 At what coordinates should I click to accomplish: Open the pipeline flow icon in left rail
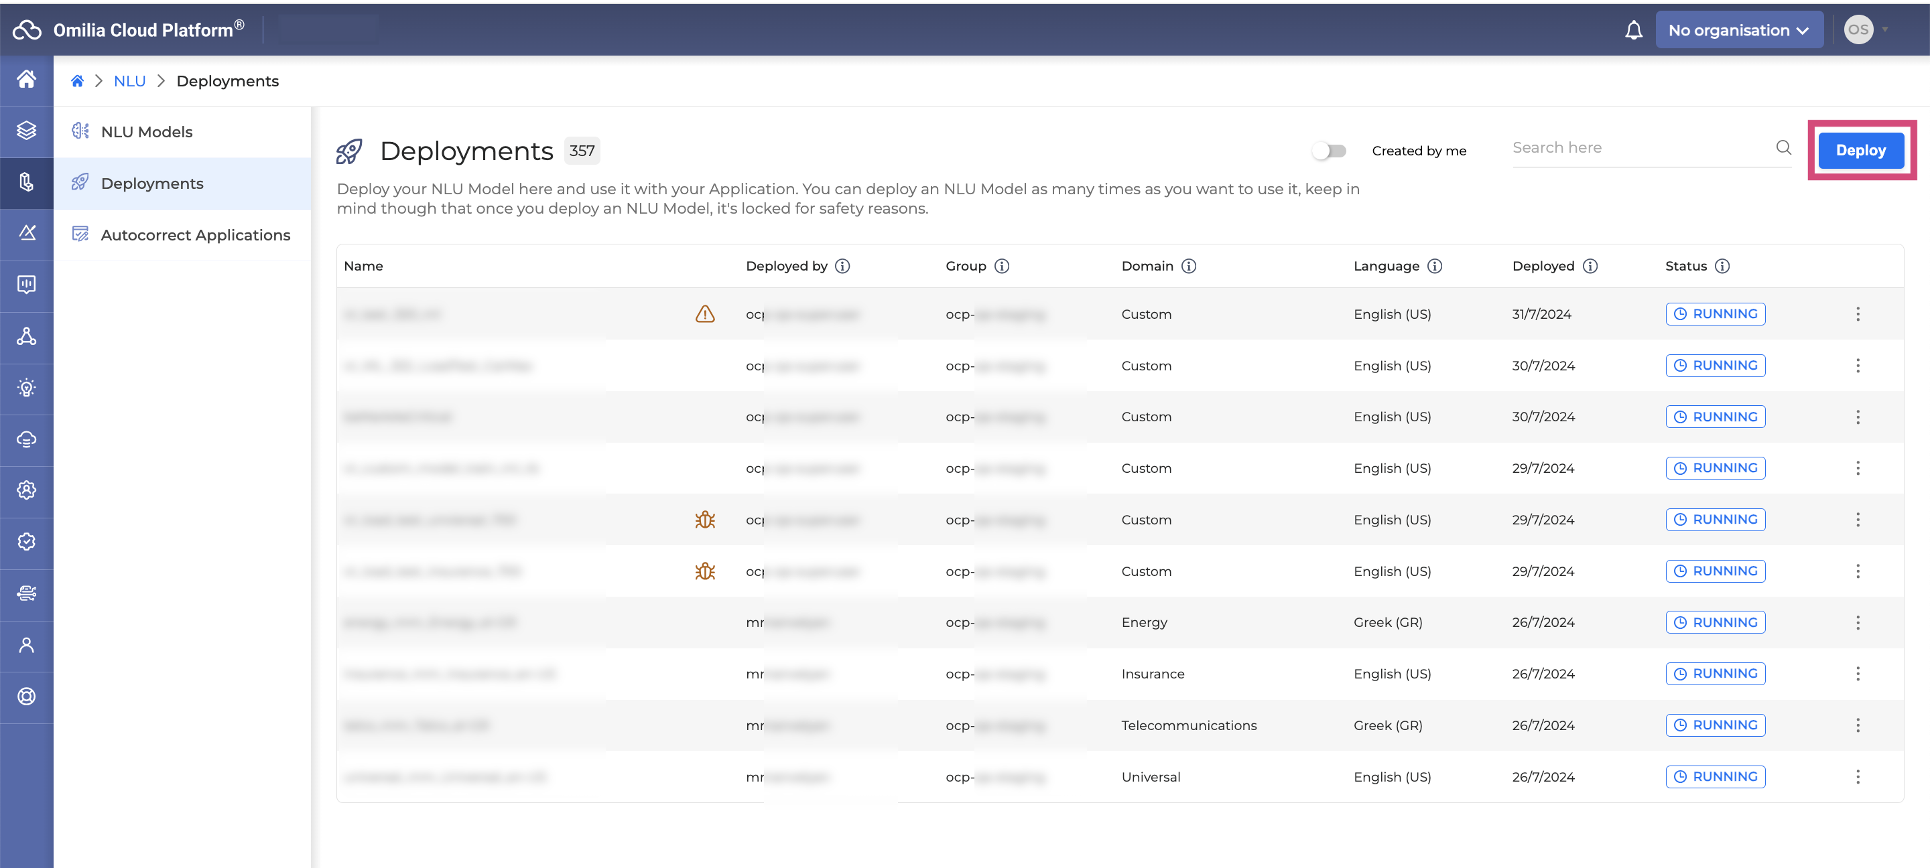click(x=26, y=593)
